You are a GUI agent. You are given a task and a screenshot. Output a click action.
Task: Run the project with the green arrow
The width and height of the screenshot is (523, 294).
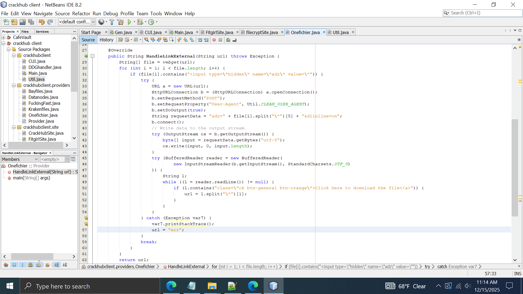tap(129, 22)
